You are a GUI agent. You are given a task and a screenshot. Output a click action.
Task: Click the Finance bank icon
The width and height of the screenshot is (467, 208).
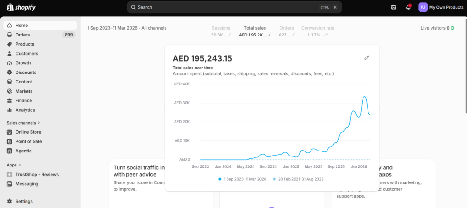[x=10, y=100]
